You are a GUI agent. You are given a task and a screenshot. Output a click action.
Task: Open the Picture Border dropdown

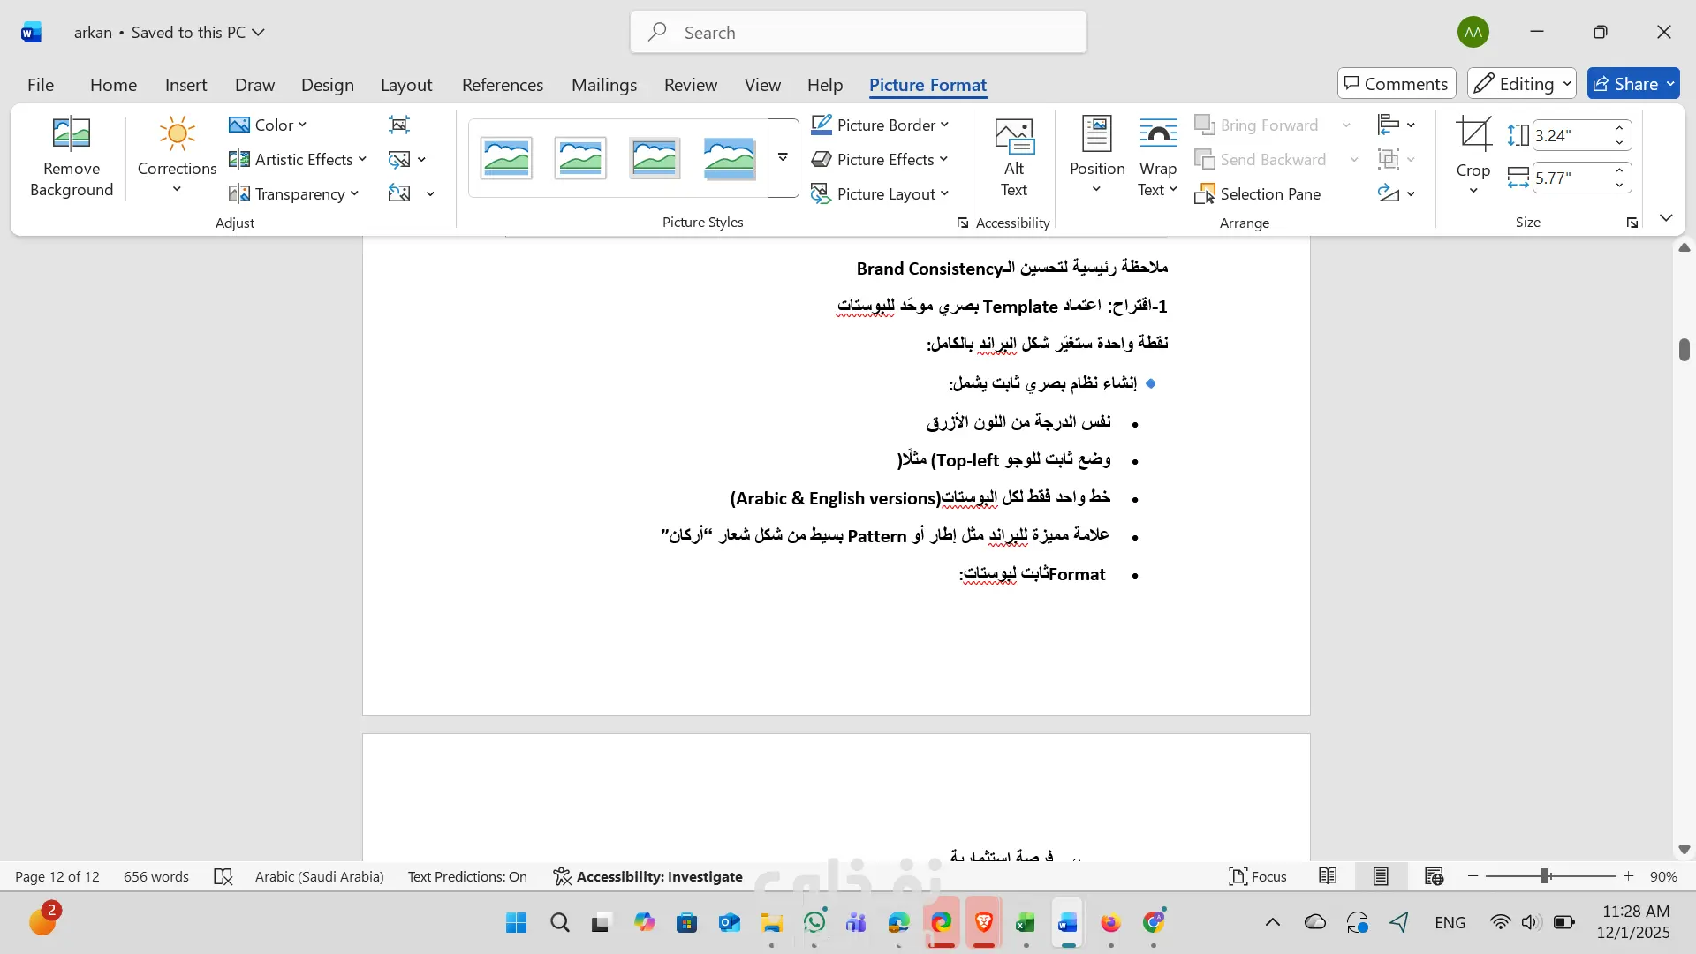879,125
